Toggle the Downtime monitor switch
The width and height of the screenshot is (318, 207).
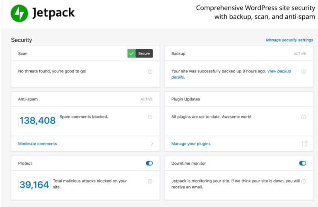pyautogui.click(x=303, y=163)
